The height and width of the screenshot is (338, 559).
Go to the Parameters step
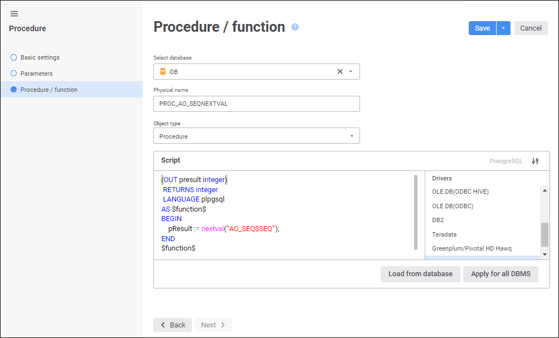click(36, 74)
